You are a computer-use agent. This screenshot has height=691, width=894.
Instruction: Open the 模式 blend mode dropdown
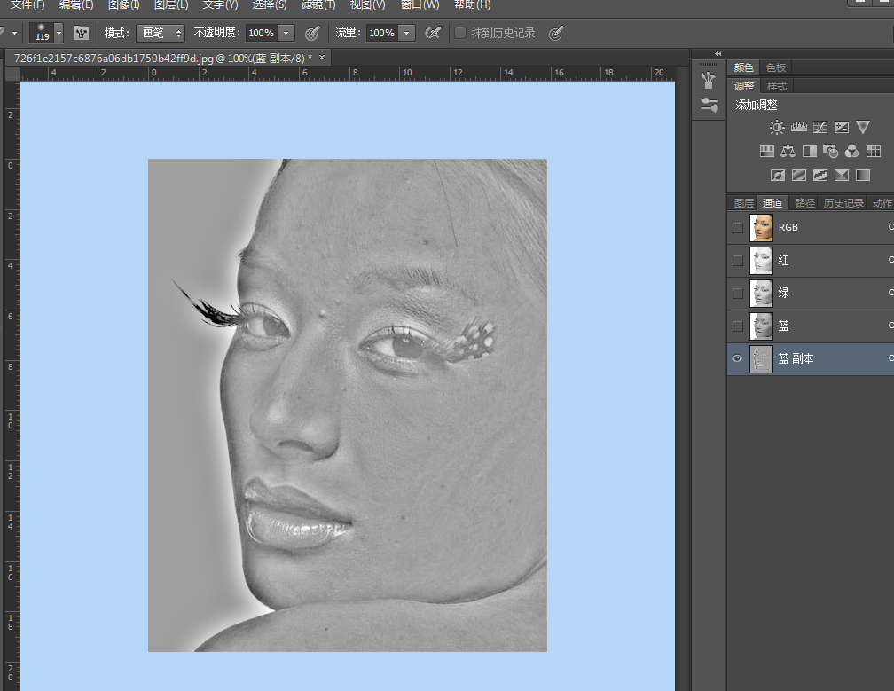[x=161, y=33]
